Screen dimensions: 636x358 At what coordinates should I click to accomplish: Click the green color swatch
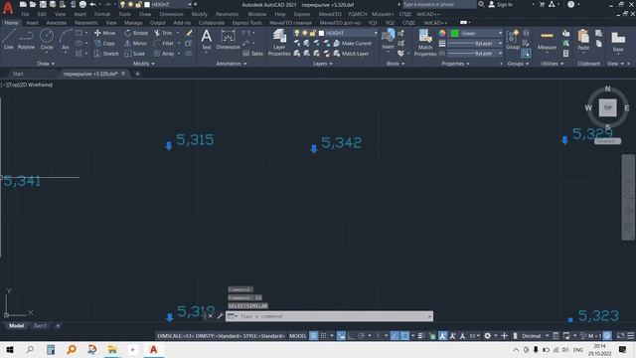(455, 33)
